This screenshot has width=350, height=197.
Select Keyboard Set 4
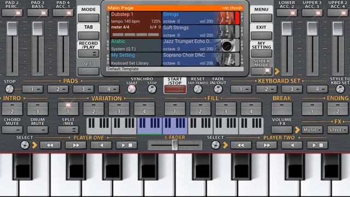[x=317, y=89]
